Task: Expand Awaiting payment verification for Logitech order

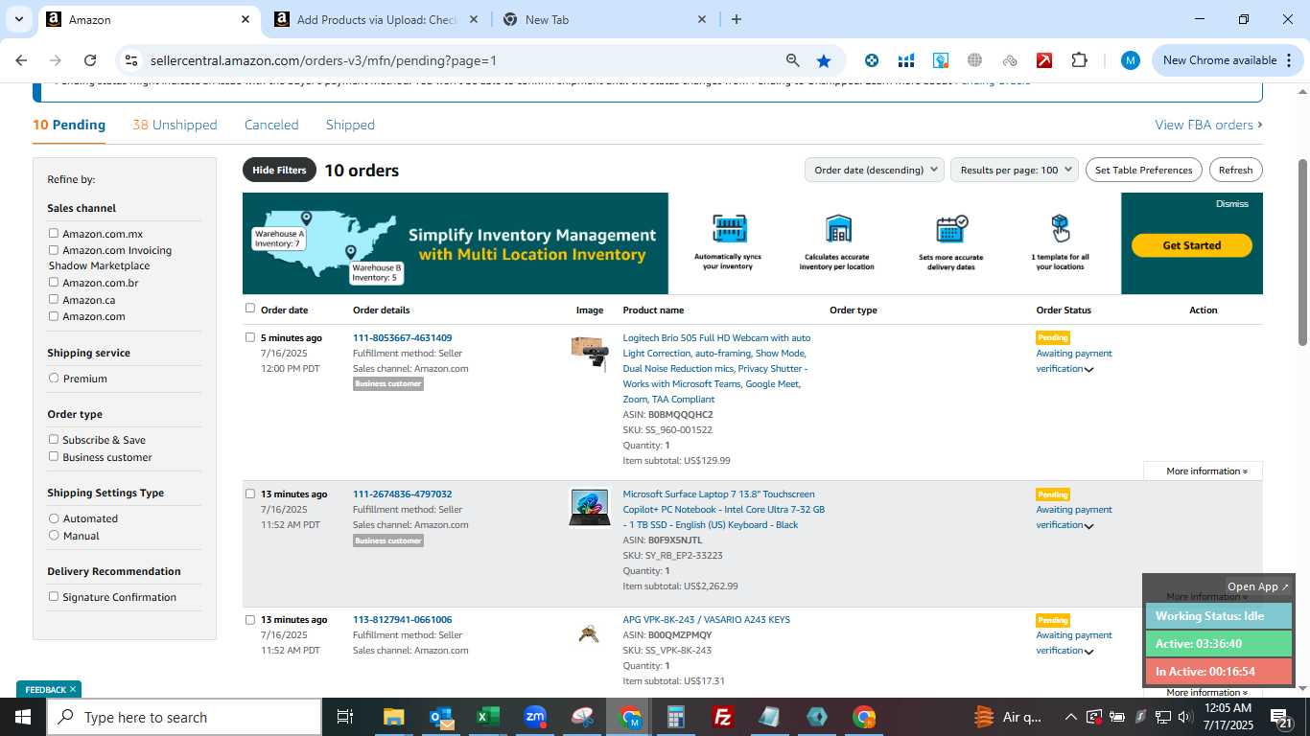Action: tap(1088, 369)
